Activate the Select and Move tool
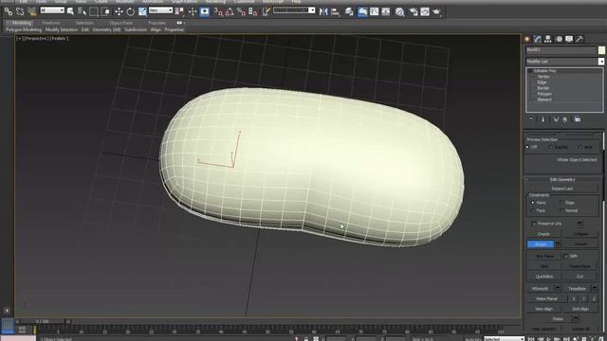This screenshot has height=341, width=607. pos(119,12)
